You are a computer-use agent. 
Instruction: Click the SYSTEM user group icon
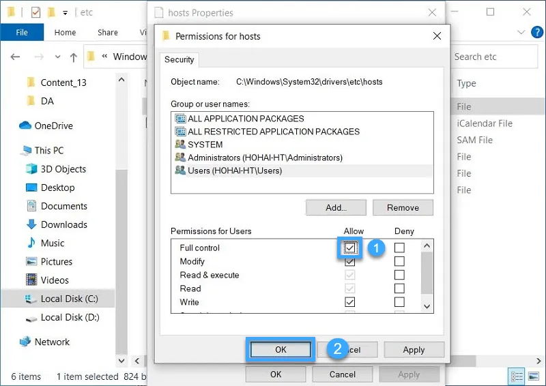click(x=180, y=145)
